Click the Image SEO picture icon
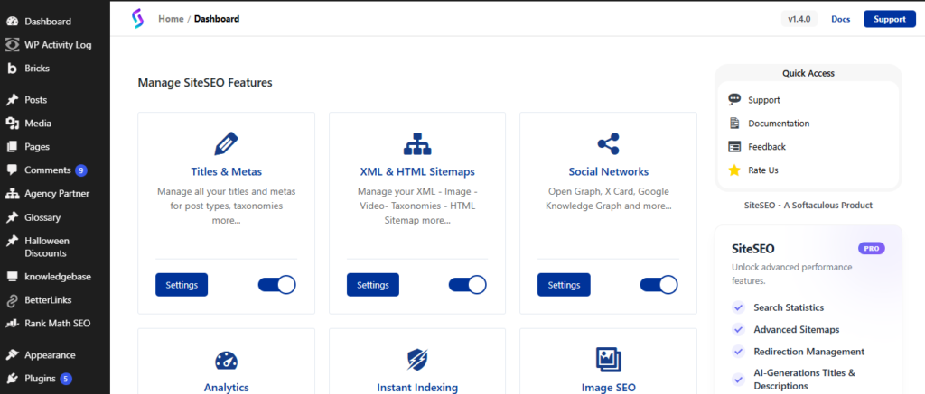925x394 pixels. pos(608,360)
